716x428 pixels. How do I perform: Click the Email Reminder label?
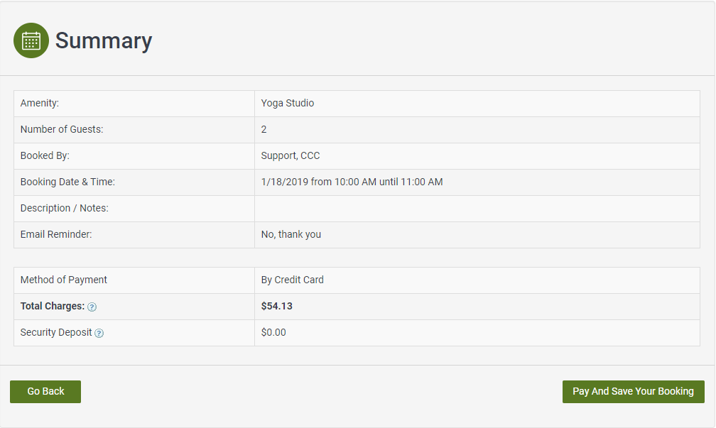[x=56, y=234]
